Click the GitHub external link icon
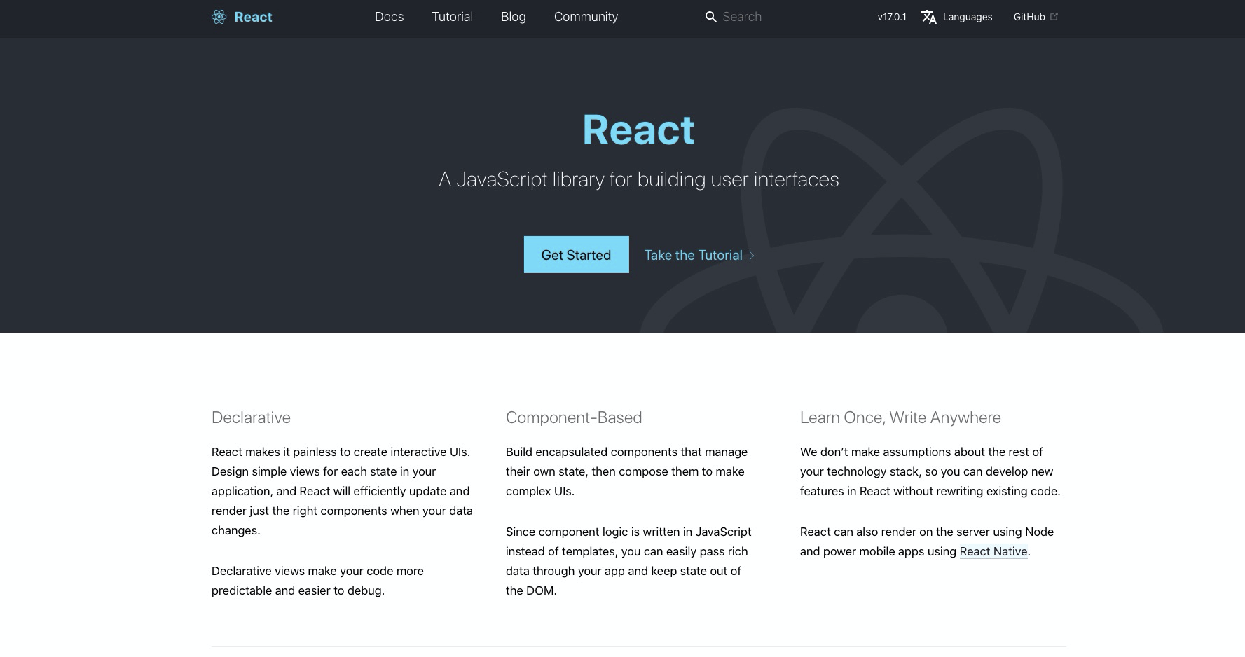Screen dimensions: 1245x657 click(1054, 17)
